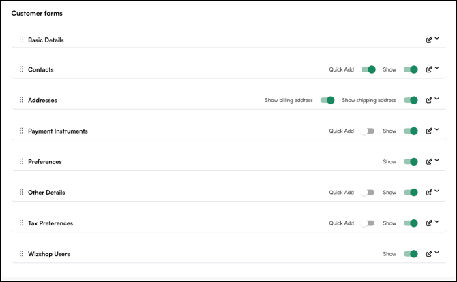
Task: Click the drag handle beside Wizshop Users
Action: click(x=21, y=253)
